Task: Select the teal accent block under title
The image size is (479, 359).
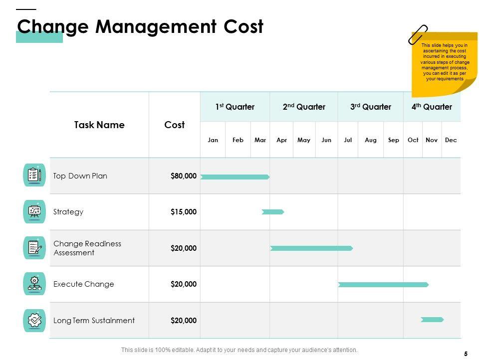Action: pyautogui.click(x=39, y=38)
